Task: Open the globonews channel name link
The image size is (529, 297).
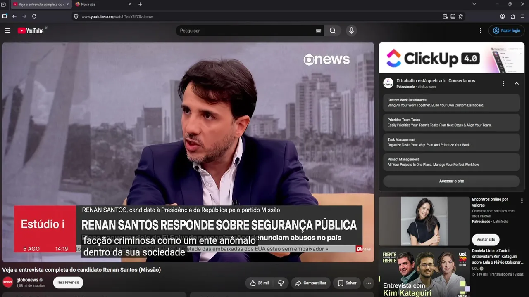Action: click(27, 280)
